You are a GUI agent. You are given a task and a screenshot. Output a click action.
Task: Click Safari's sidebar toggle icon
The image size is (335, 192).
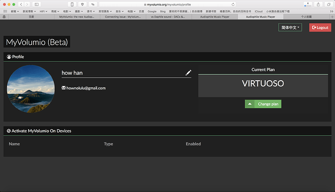[x=36, y=4]
